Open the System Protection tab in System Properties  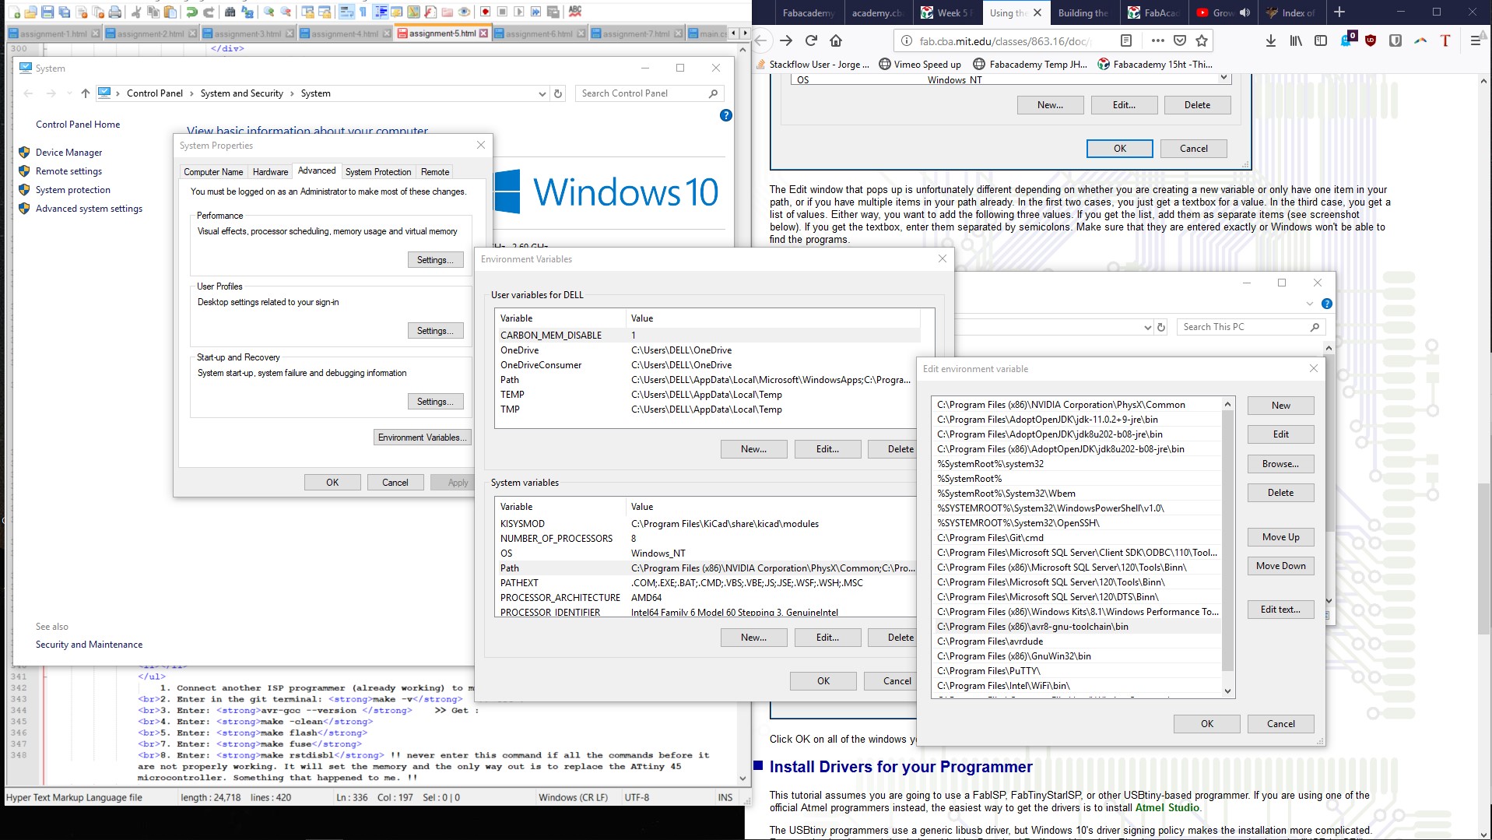coord(378,172)
